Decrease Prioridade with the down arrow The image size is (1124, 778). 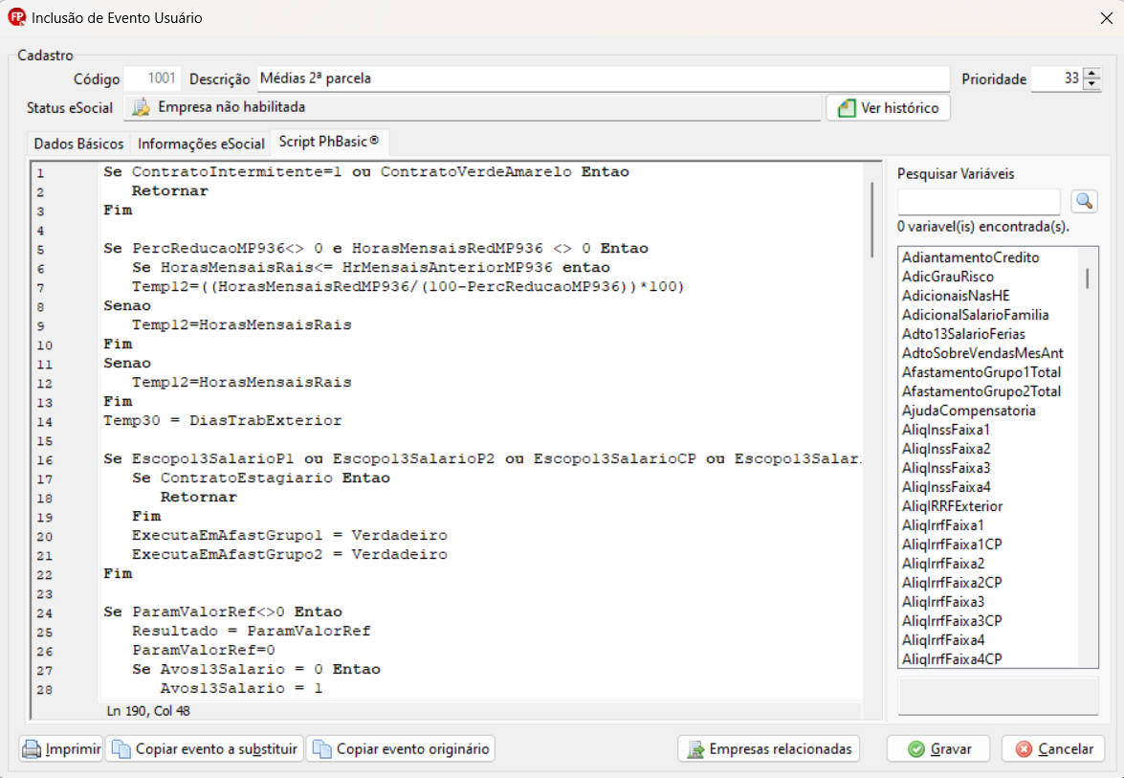click(x=1091, y=84)
